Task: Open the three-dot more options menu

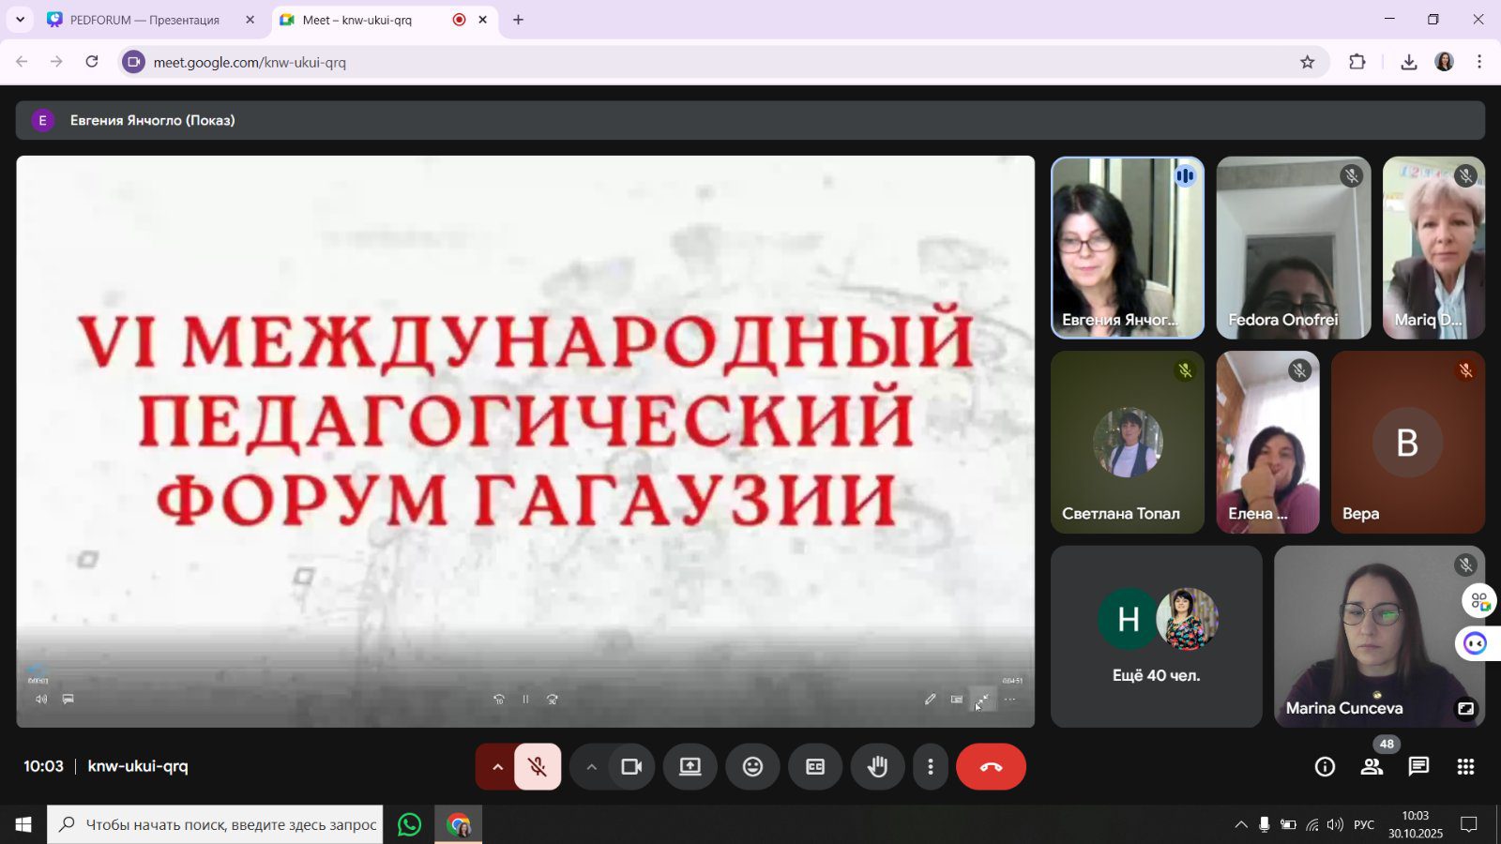Action: [930, 766]
